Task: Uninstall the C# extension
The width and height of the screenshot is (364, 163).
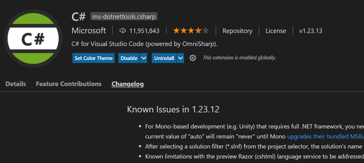Action: 164,58
